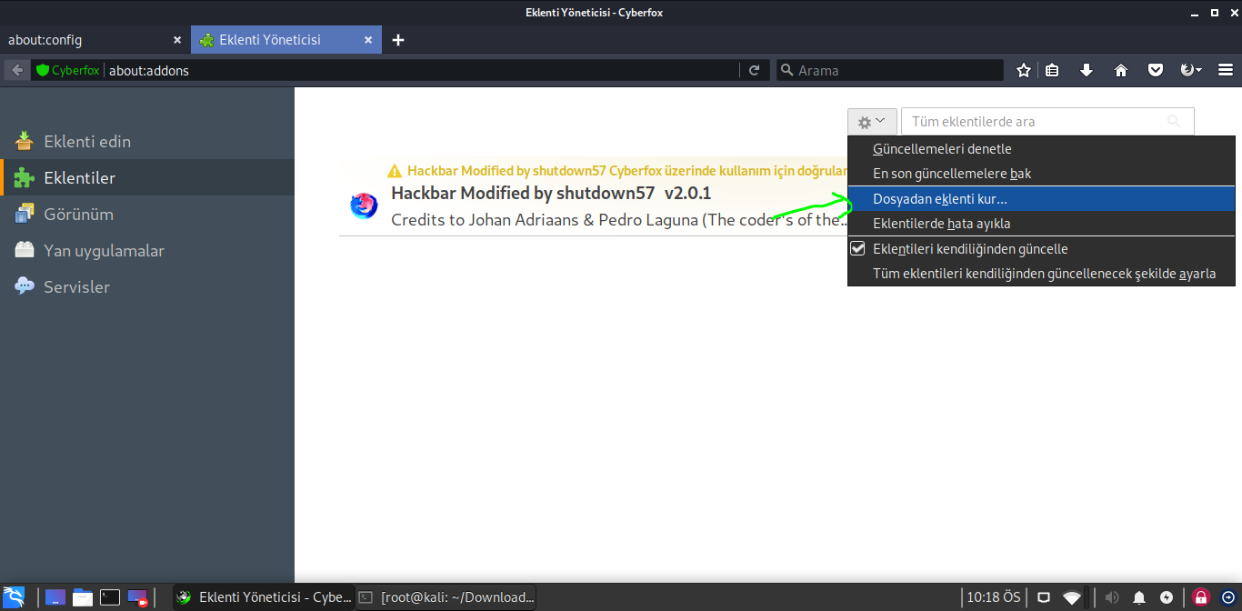Go to home page icon

(1121, 70)
